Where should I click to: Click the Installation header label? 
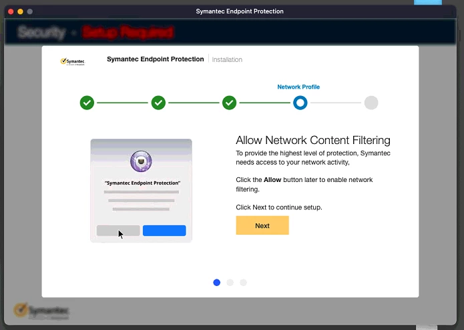coord(227,60)
